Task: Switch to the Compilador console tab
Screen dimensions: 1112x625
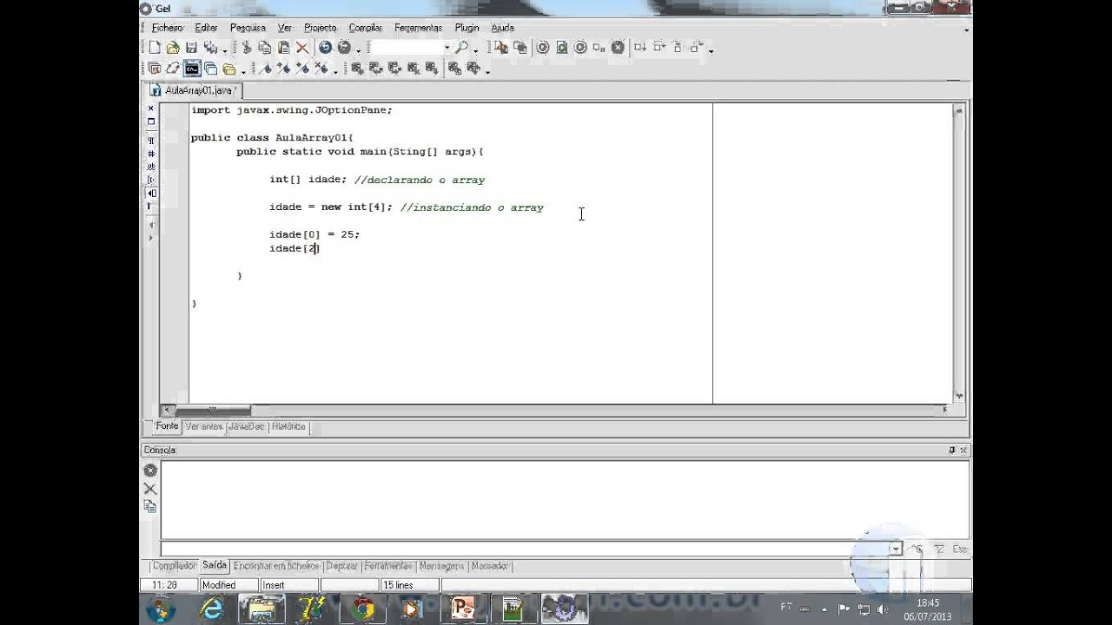Action: pyautogui.click(x=175, y=566)
